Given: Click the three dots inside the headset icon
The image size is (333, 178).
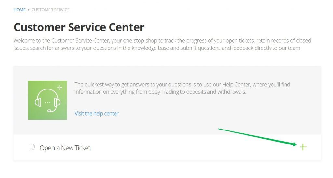Looking at the screenshot, I should 47,102.
